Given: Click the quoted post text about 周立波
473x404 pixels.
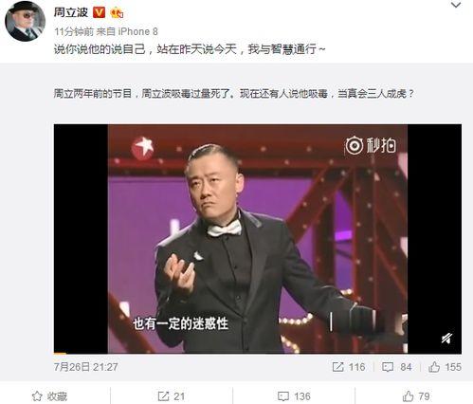Looking at the screenshot, I should 234,94.
